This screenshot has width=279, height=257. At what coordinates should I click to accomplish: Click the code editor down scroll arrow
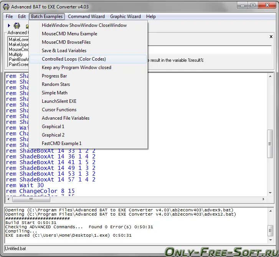coord(270,193)
